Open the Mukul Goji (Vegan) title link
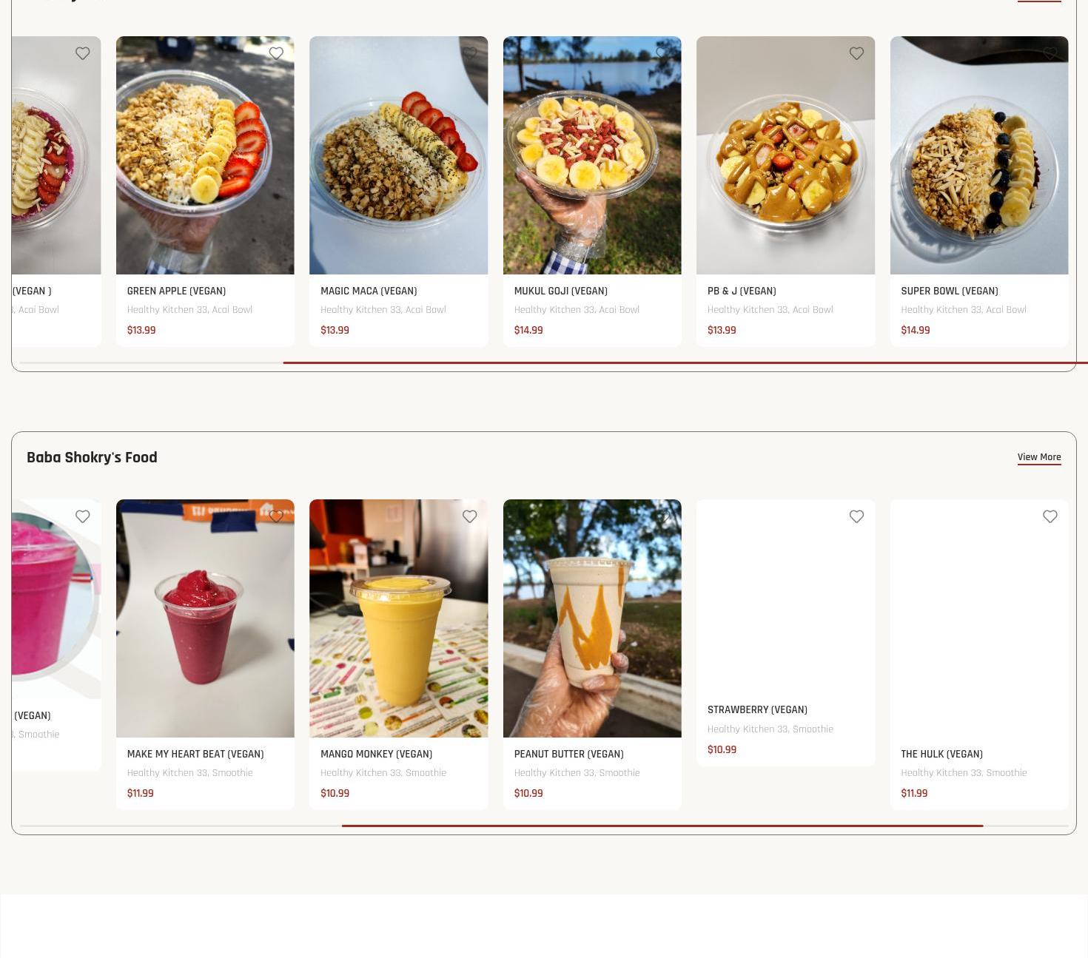This screenshot has width=1088, height=958. [560, 291]
